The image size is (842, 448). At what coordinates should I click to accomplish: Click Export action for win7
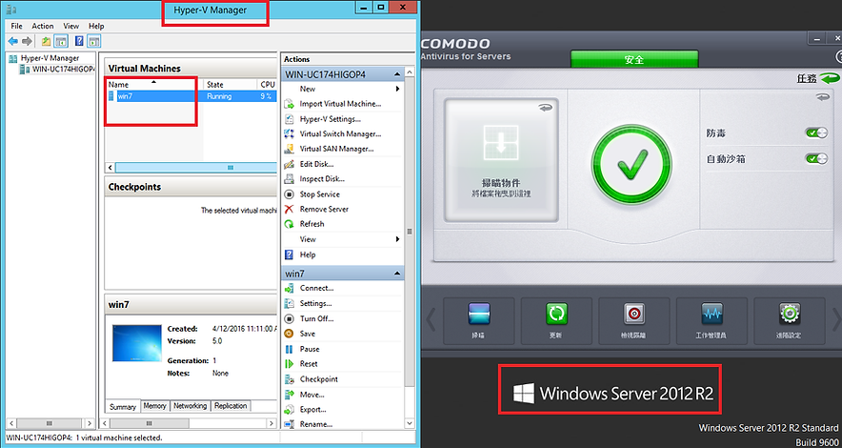[x=313, y=409]
